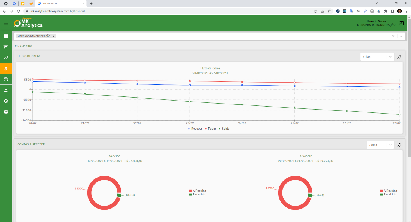Viewport: 411px width, 222px height.
Task: Select the customers person icon
Action: tap(5, 90)
